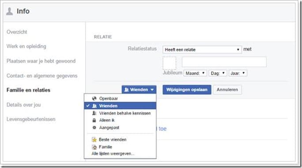302x168 pixels.
Task: Click the Annuleren button
Action: tap(227, 90)
